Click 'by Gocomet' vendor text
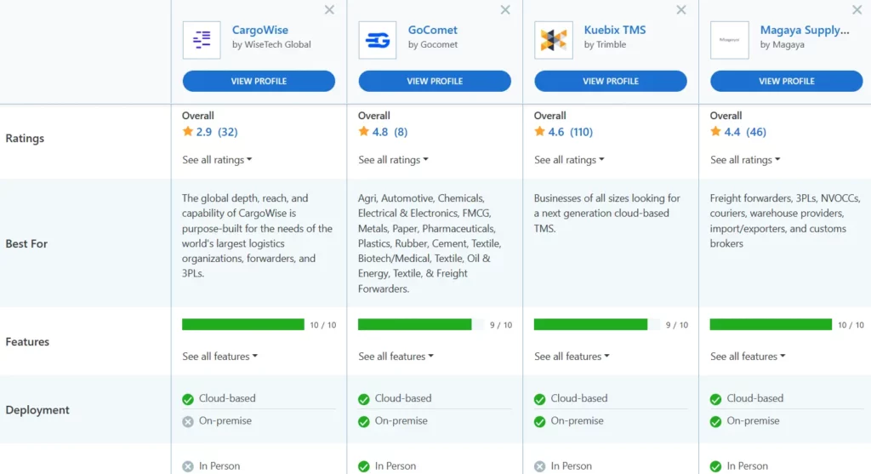The width and height of the screenshot is (871, 474). tap(433, 44)
